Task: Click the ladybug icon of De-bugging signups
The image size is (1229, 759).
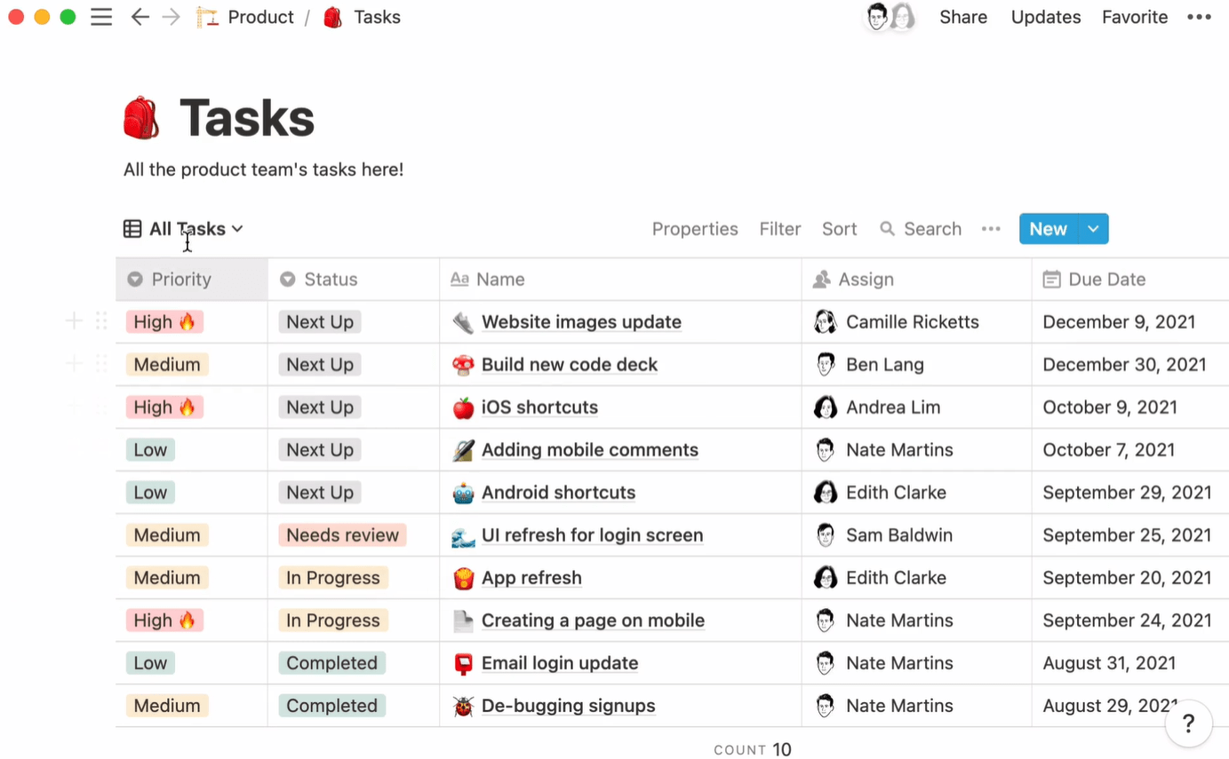Action: [463, 706]
